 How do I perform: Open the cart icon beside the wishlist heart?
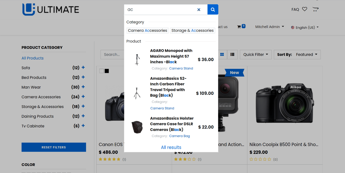(315, 9)
